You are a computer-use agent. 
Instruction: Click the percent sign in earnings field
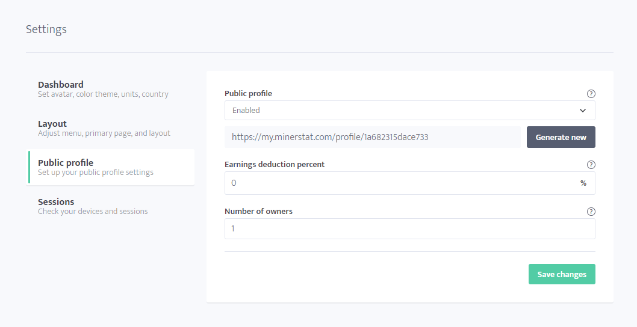(x=583, y=183)
